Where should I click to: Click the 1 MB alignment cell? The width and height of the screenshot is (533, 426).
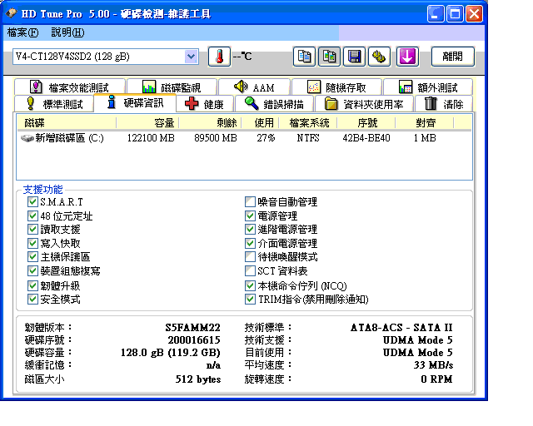[425, 138]
